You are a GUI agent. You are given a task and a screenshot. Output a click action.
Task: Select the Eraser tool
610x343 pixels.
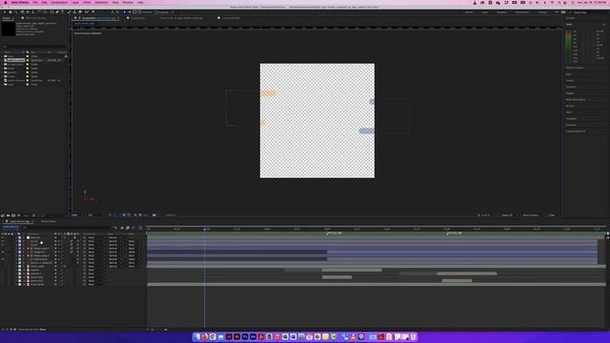[x=80, y=12]
